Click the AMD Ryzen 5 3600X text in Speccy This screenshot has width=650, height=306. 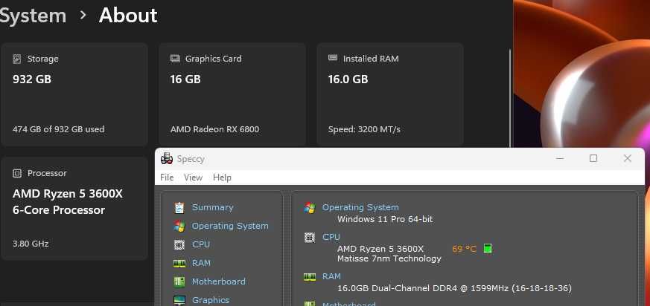pyautogui.click(x=380, y=249)
